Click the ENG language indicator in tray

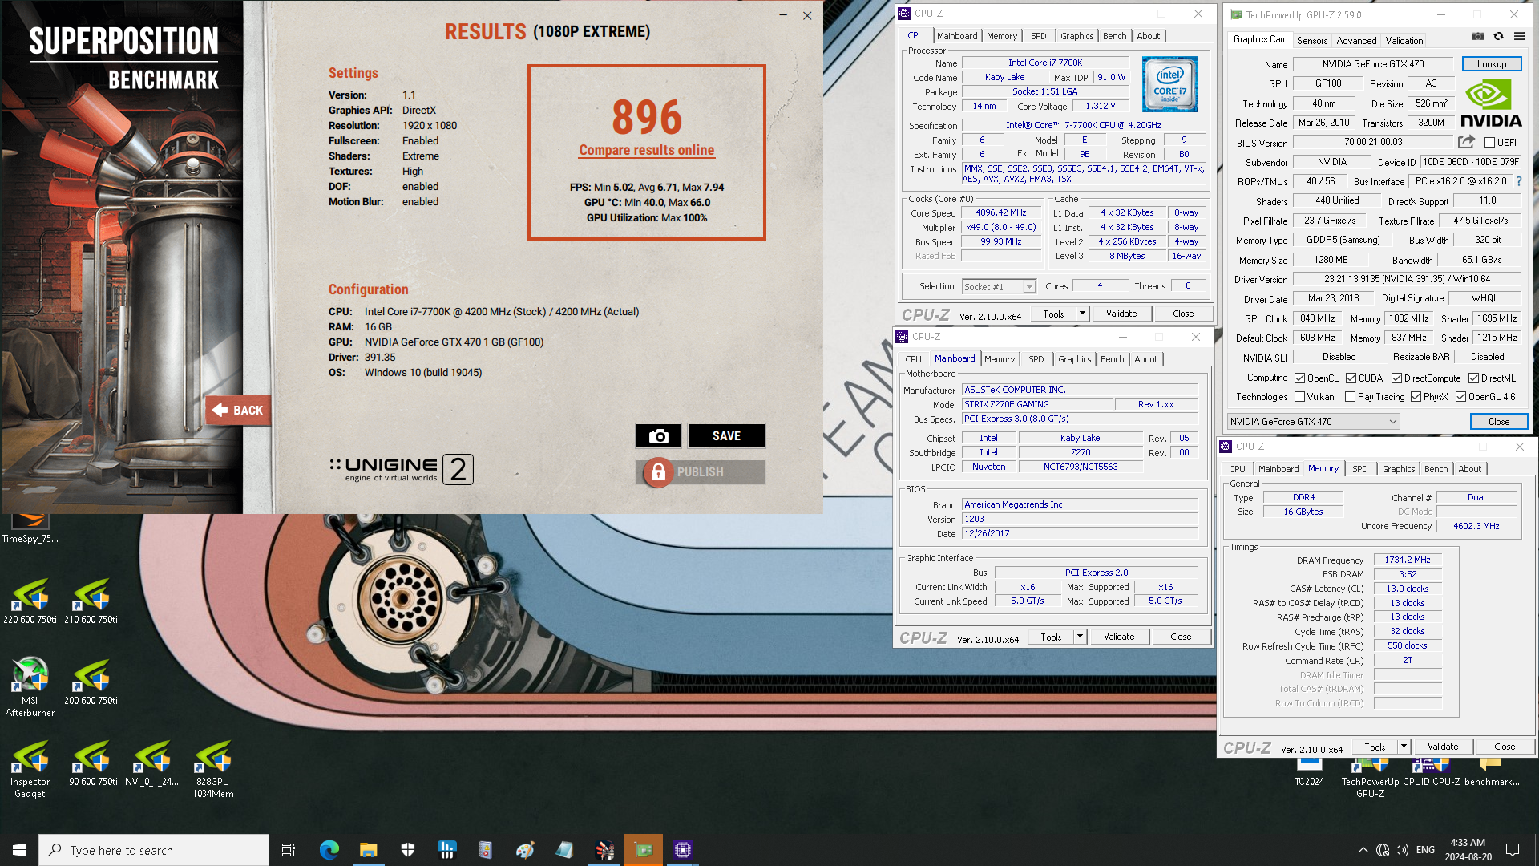tap(1425, 850)
